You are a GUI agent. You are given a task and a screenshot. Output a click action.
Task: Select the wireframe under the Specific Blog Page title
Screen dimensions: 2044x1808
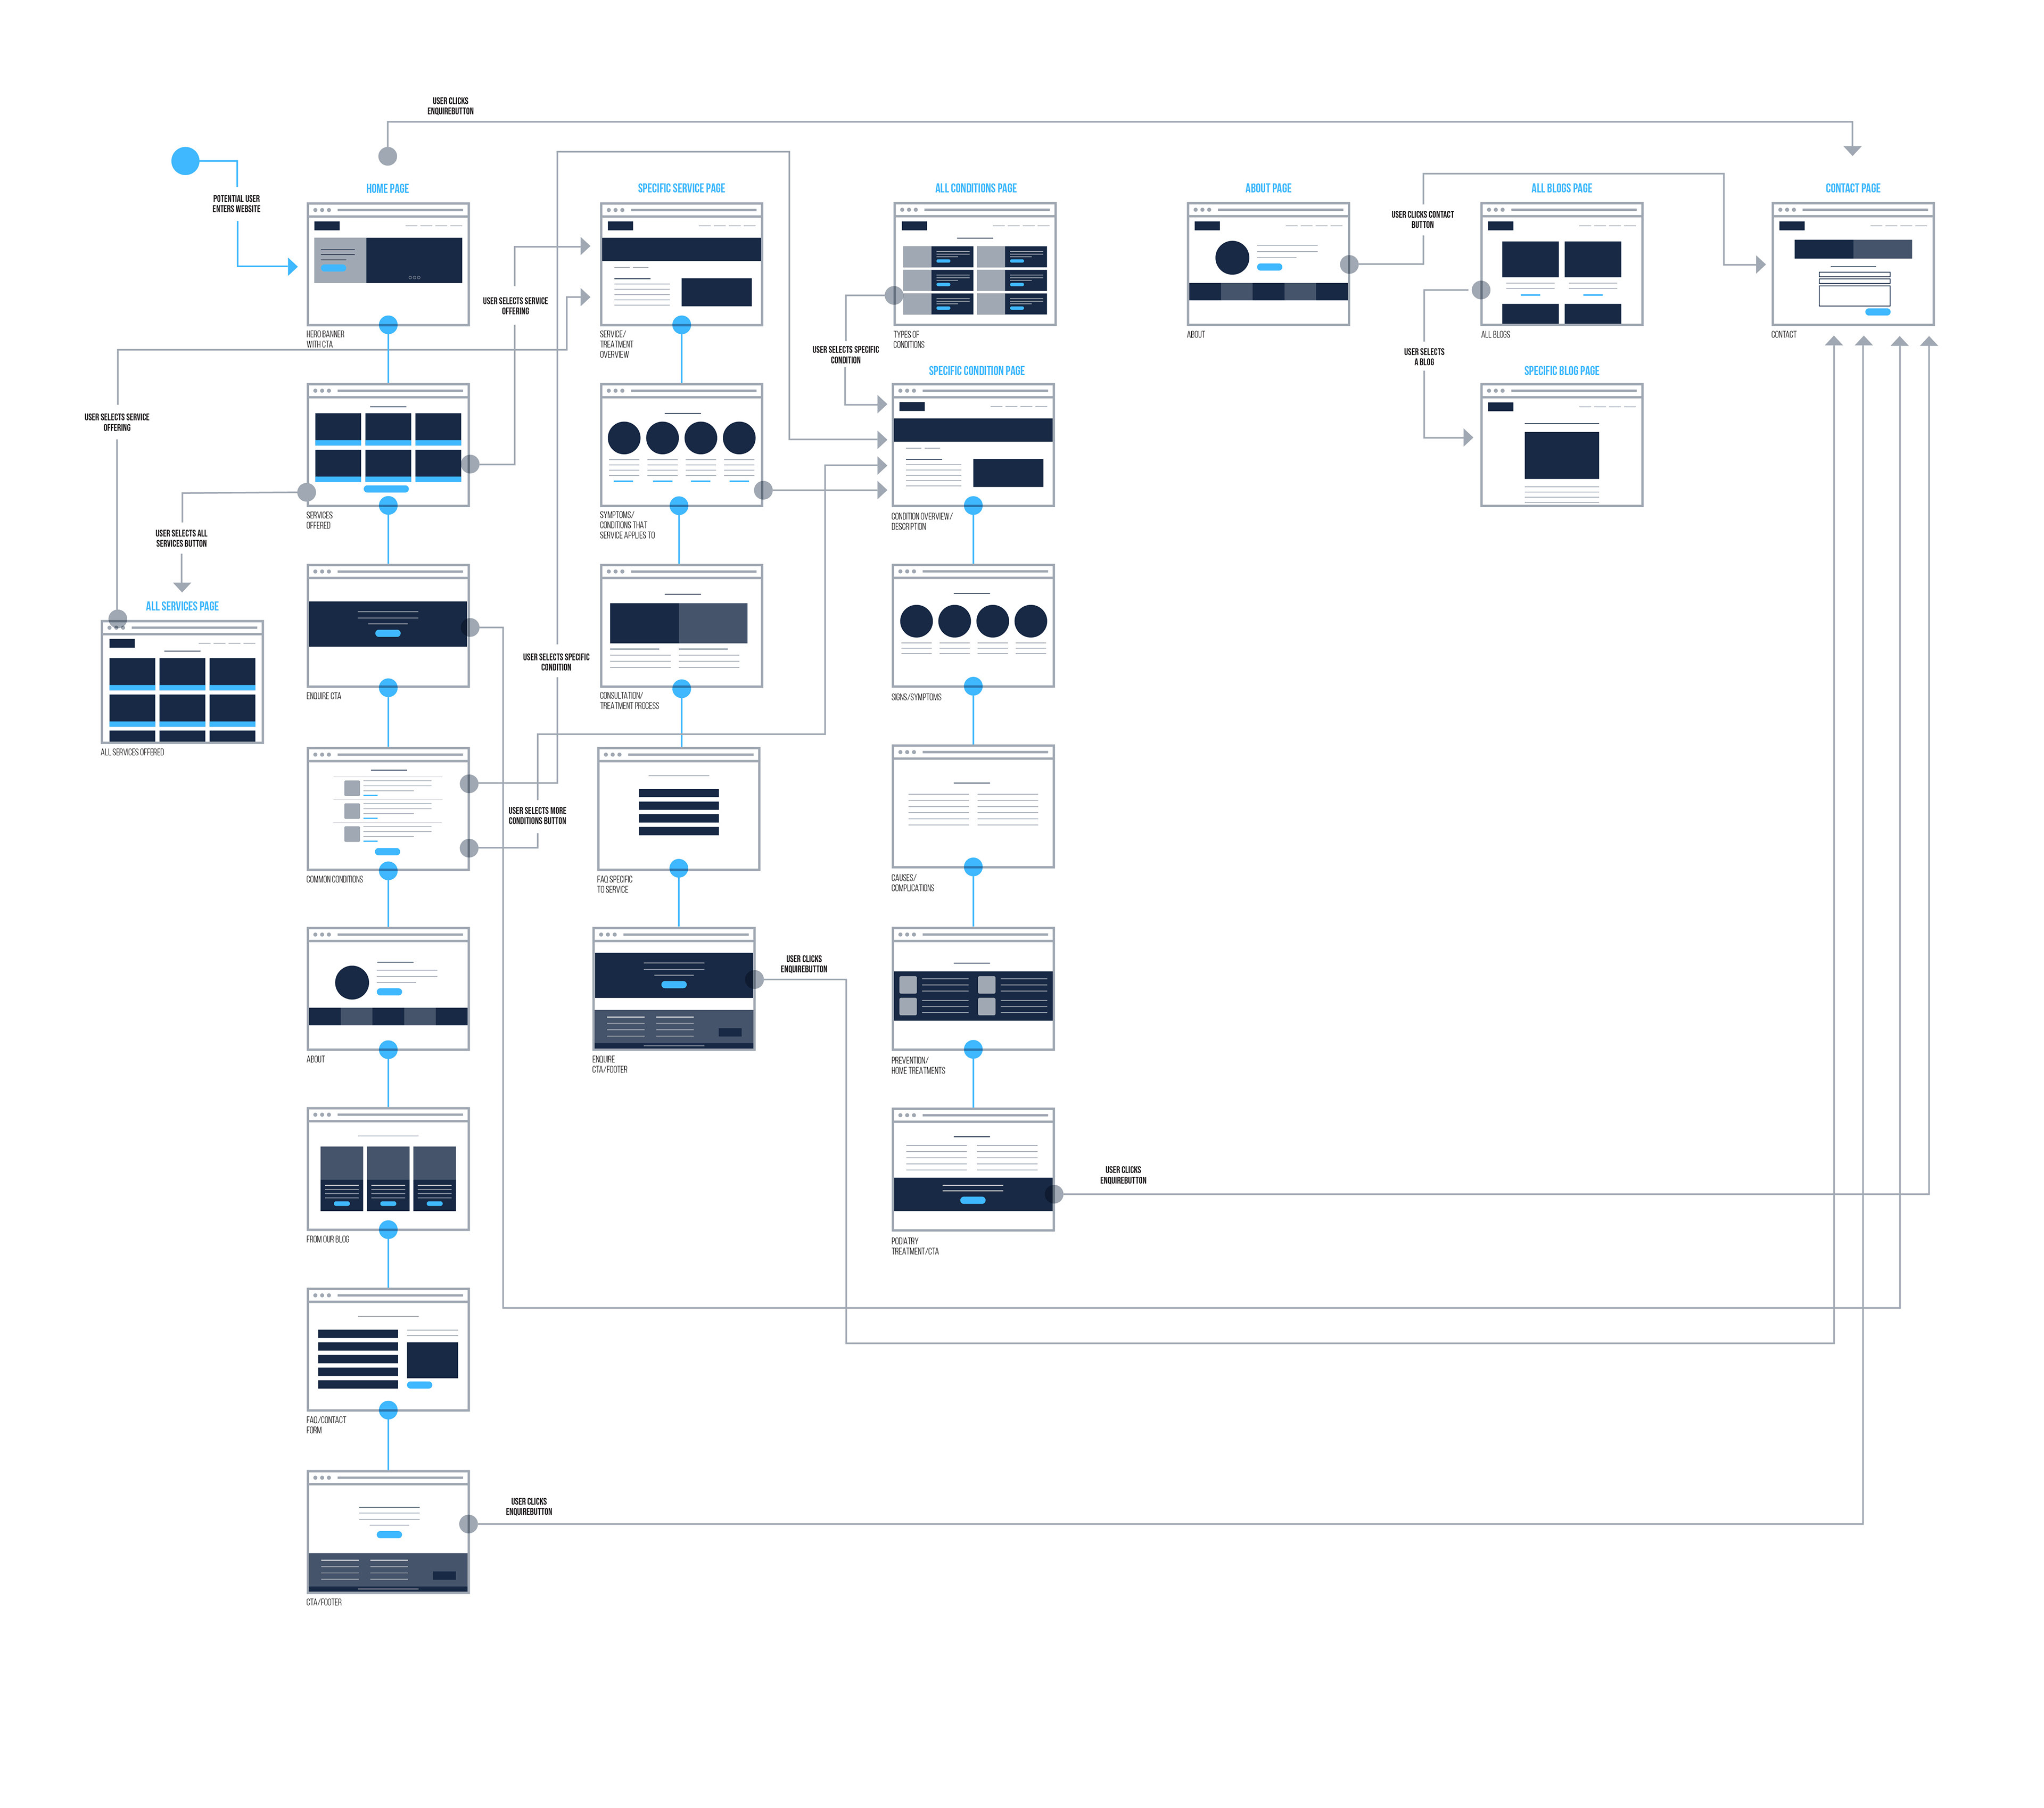(1562, 445)
